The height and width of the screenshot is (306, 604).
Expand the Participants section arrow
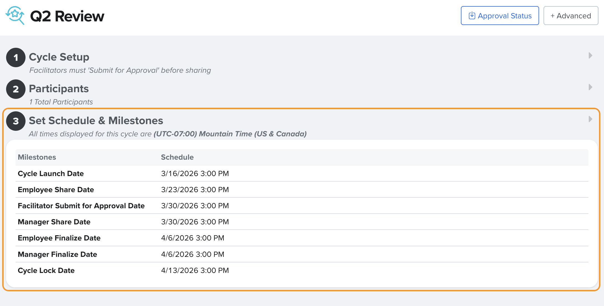pos(590,87)
